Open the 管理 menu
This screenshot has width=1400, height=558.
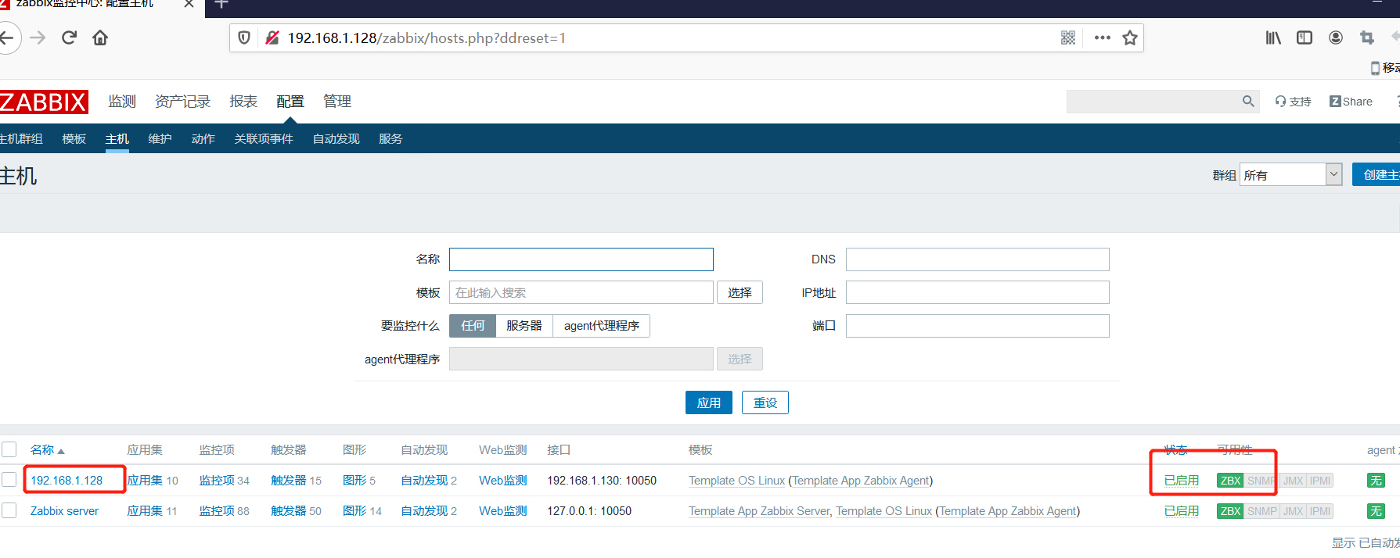click(x=337, y=102)
